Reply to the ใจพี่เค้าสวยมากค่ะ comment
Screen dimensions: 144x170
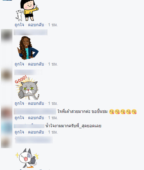pyautogui.click(x=36, y=118)
